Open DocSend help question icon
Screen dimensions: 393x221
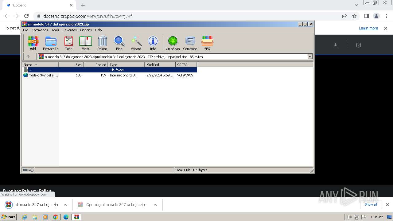[358, 45]
